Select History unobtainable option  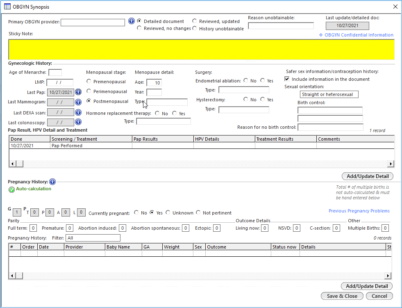(195, 28)
